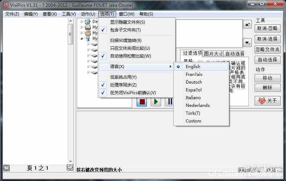The height and width of the screenshot is (181, 286).
Task: Choose Nederlands language
Action: point(201,105)
